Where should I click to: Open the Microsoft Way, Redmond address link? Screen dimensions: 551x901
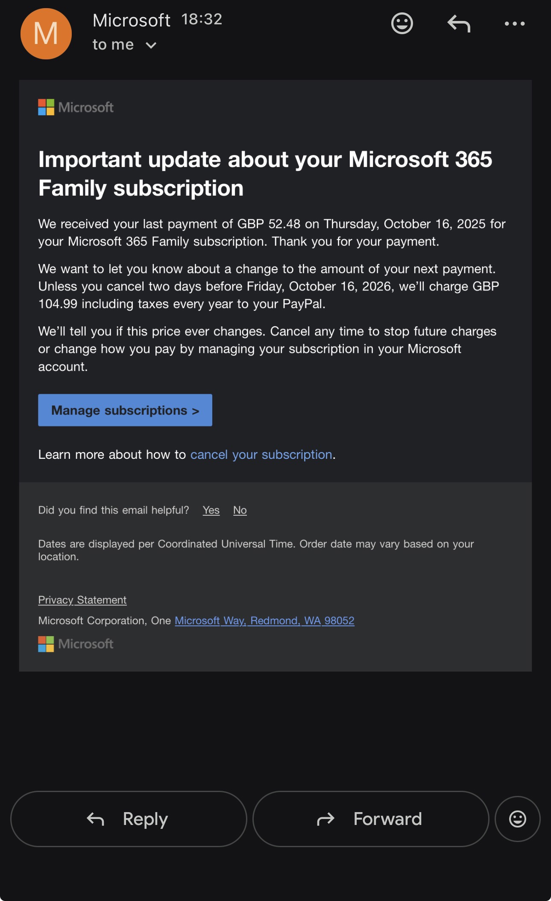point(265,620)
